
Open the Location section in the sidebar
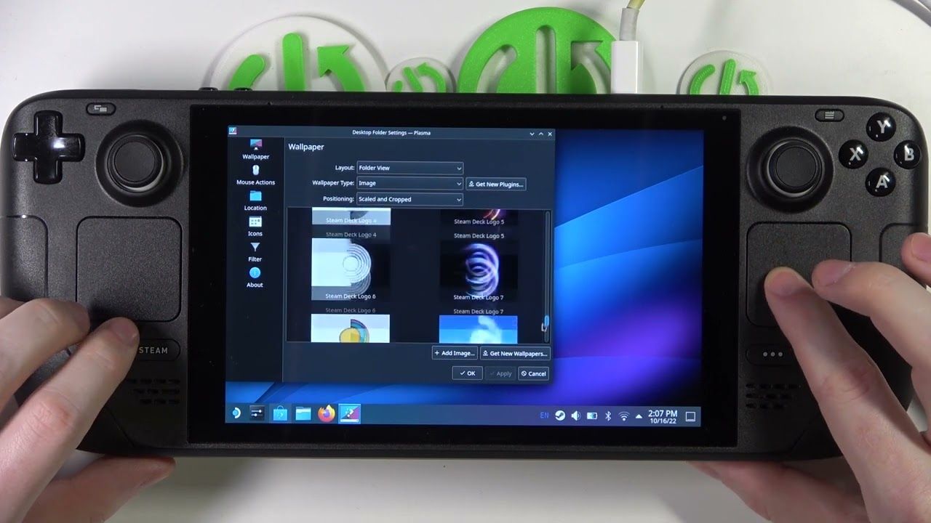click(255, 201)
